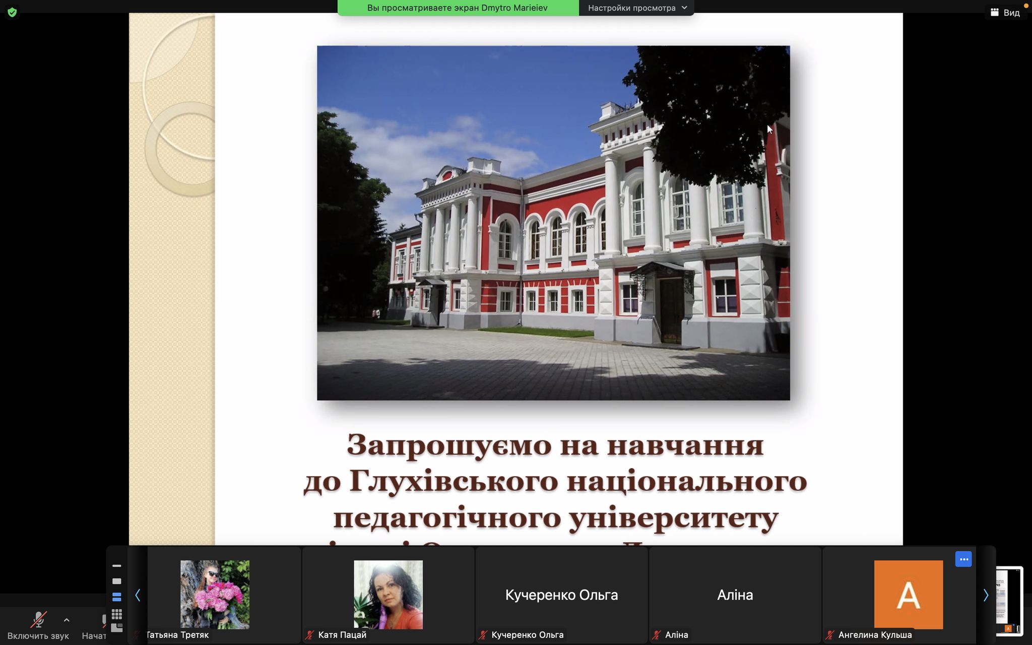This screenshot has width=1032, height=645.
Task: Select the Аліна participant tile
Action: coord(735,595)
